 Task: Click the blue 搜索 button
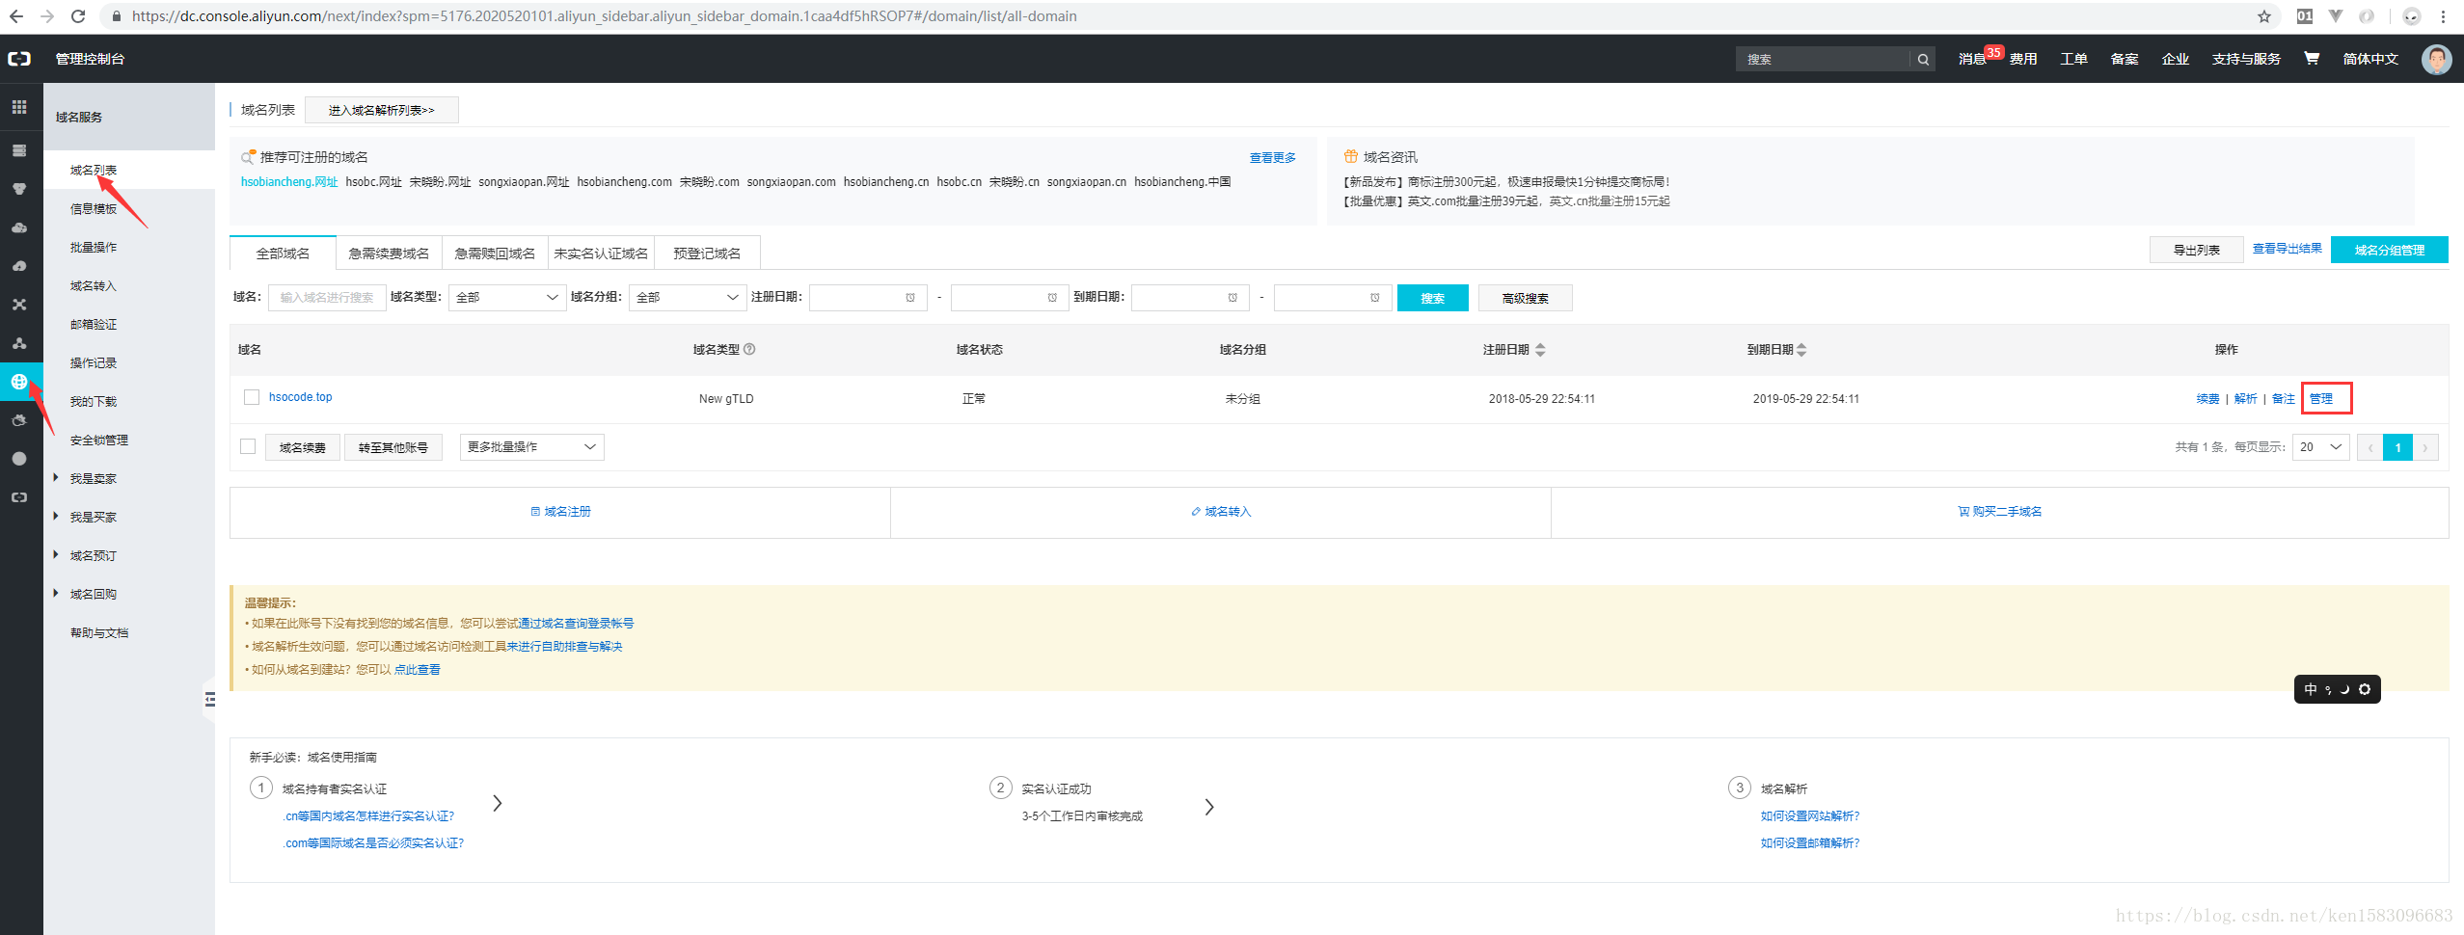1433,298
